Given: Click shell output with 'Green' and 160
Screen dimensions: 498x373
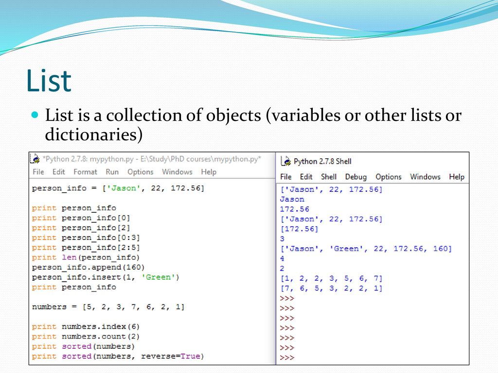Looking at the screenshot, I should (x=366, y=249).
